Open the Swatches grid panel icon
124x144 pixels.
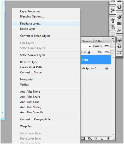tap(119, 23)
